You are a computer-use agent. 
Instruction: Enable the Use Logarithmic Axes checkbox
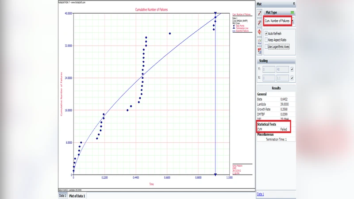point(266,46)
